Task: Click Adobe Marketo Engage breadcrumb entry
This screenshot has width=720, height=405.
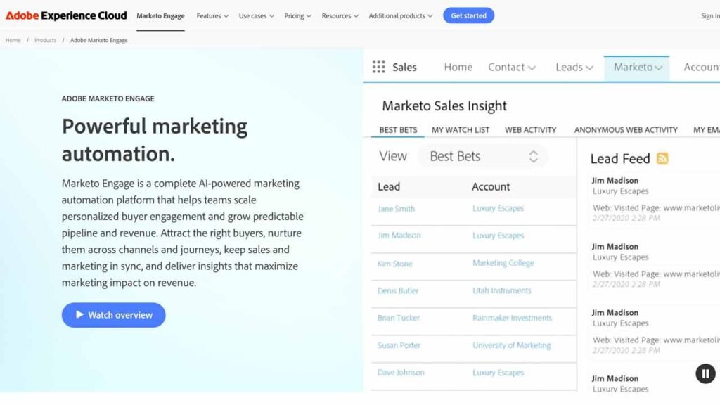Action: [98, 40]
